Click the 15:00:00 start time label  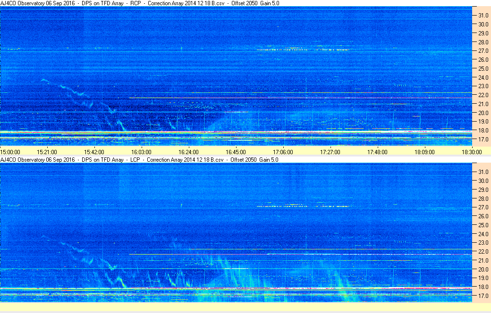coord(10,152)
